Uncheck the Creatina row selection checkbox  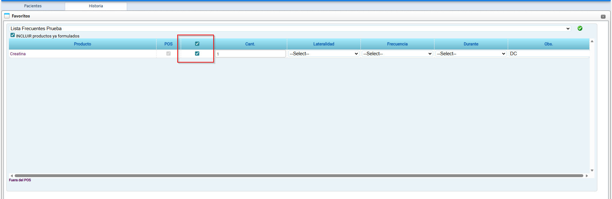[x=197, y=54]
